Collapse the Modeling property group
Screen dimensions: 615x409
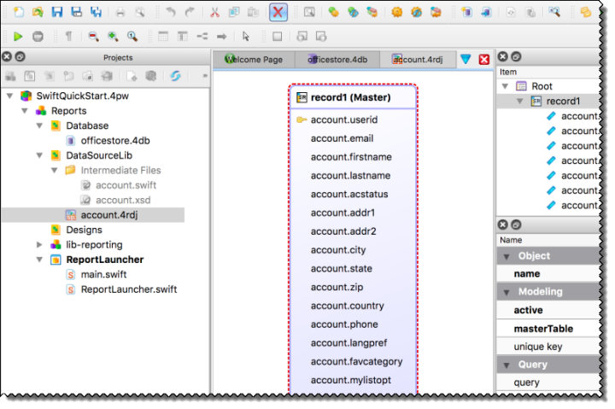(x=507, y=292)
